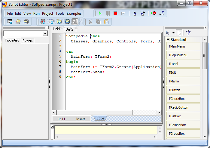Click the Step Over debug icon
This screenshot has height=148, width=210.
click(142, 14)
